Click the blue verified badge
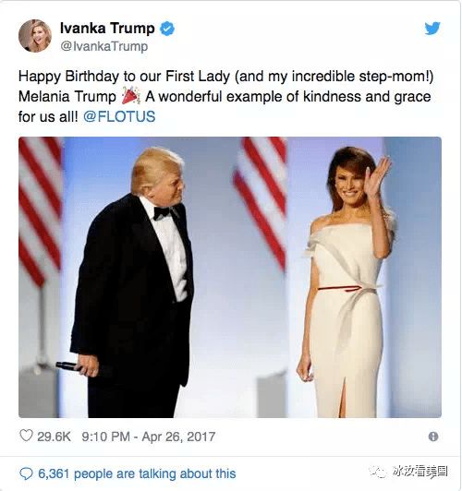This screenshot has height=491, width=462. (x=167, y=29)
